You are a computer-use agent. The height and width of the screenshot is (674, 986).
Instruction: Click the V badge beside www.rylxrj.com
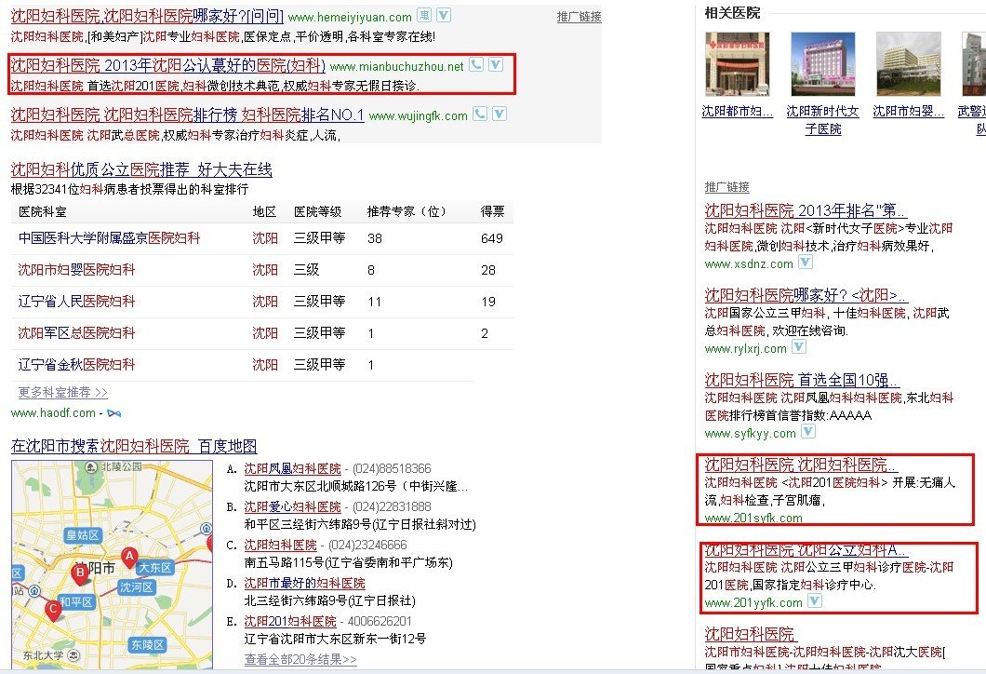click(798, 346)
